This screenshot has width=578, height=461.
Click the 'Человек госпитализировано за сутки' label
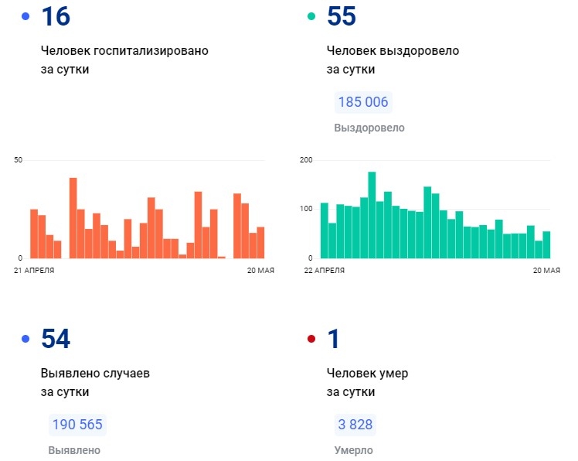point(124,60)
